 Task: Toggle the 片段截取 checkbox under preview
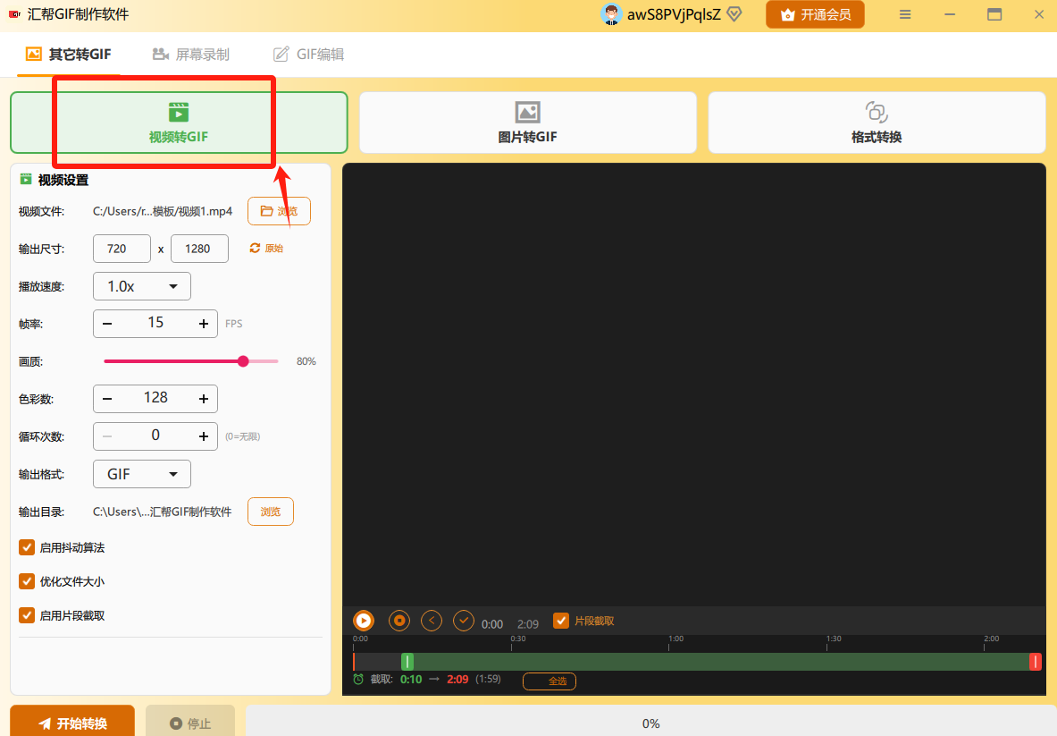coord(561,621)
